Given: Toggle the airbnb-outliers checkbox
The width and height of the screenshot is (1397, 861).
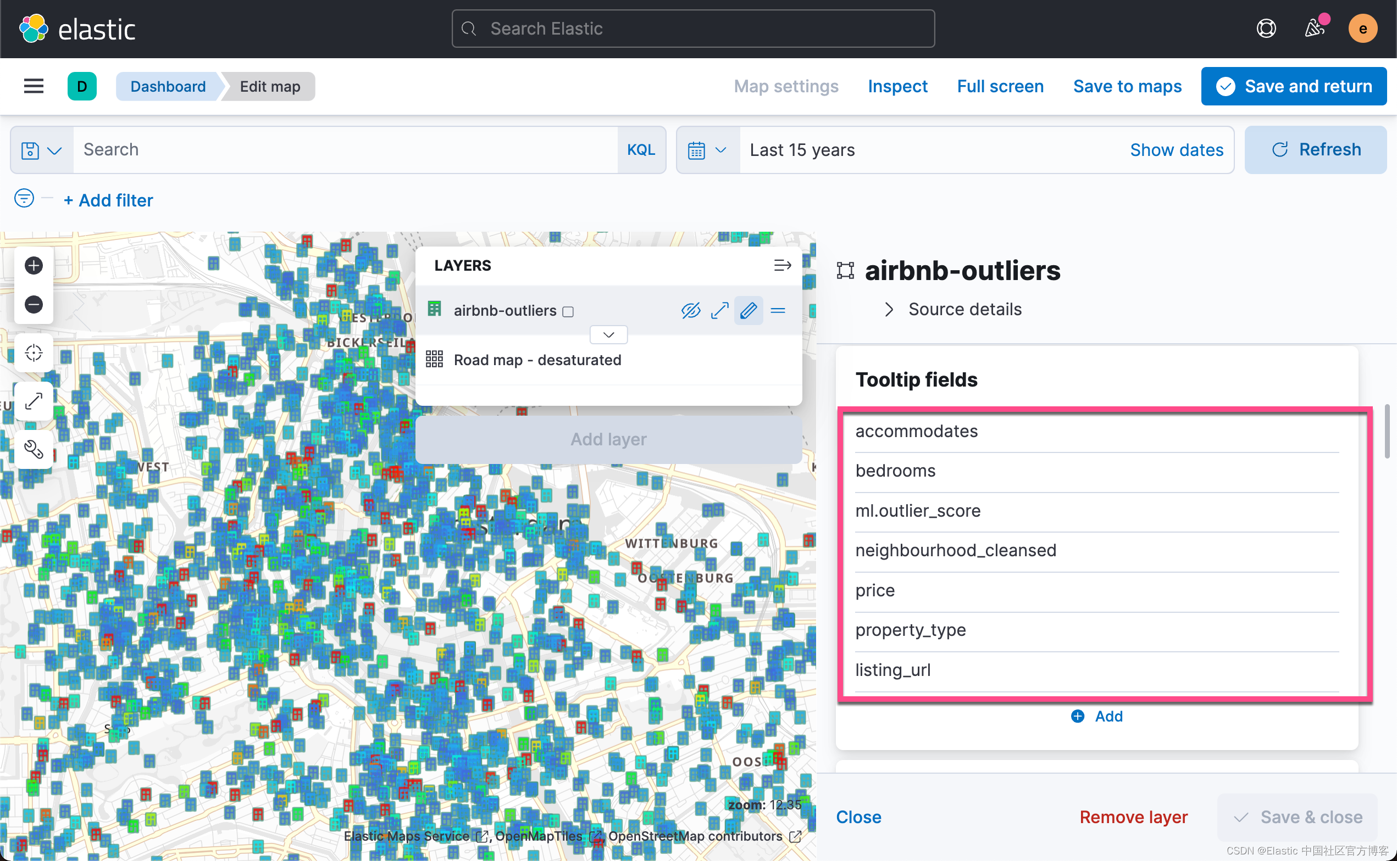Looking at the screenshot, I should tap(568, 311).
